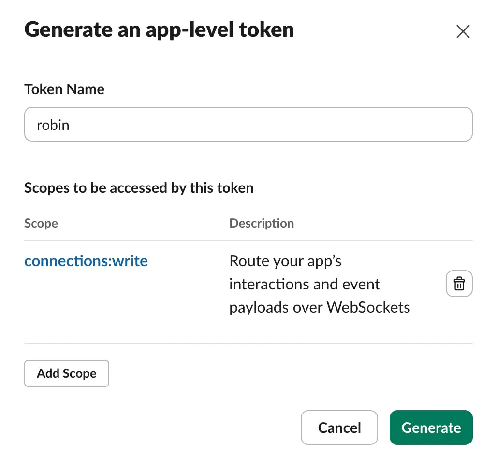Click 'interactions and event' description line
496x457 pixels.
[x=304, y=284]
